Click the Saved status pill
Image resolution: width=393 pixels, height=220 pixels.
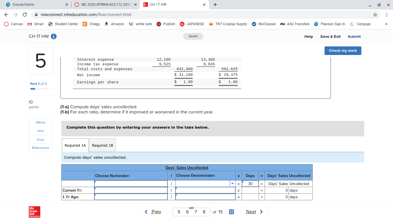(193, 36)
